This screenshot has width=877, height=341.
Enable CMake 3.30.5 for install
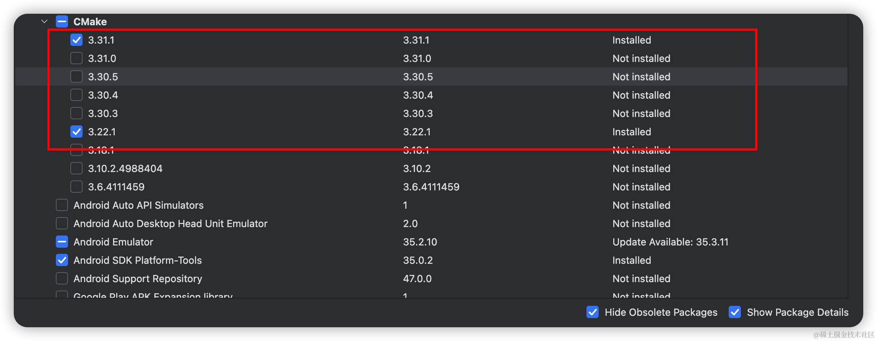coord(76,76)
